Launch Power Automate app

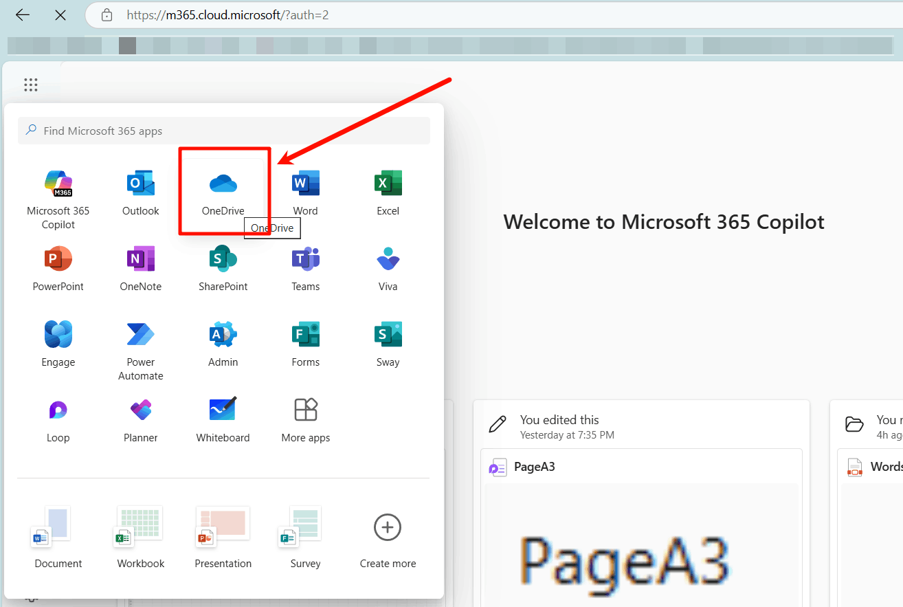(x=141, y=351)
